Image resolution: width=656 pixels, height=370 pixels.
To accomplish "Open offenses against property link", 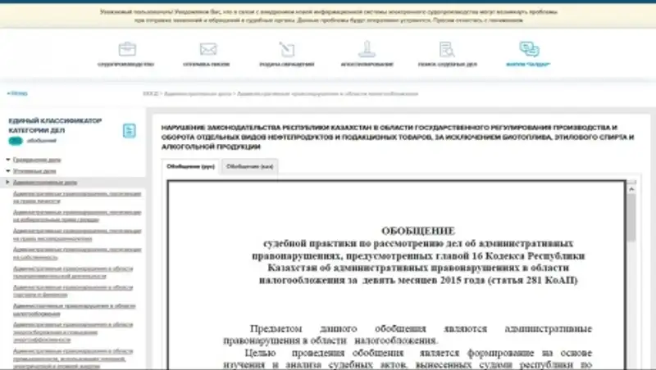I will point(77,253).
